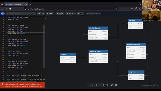The image size is (161, 91).
Task: Click the site security padlock icon
Action: pyautogui.click(x=28, y=9)
